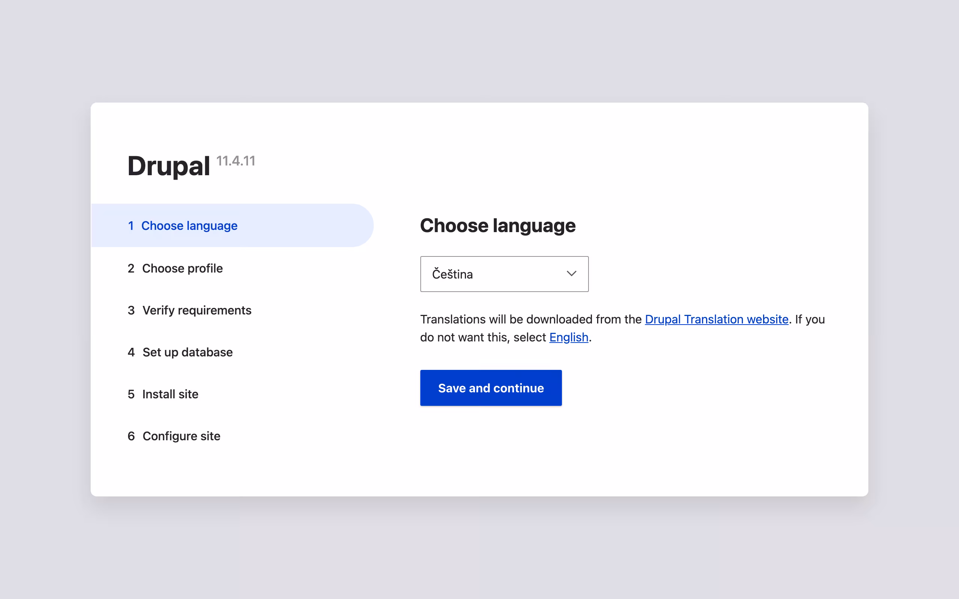Select the English link
Screen dimensions: 959x599
pyautogui.click(x=569, y=337)
